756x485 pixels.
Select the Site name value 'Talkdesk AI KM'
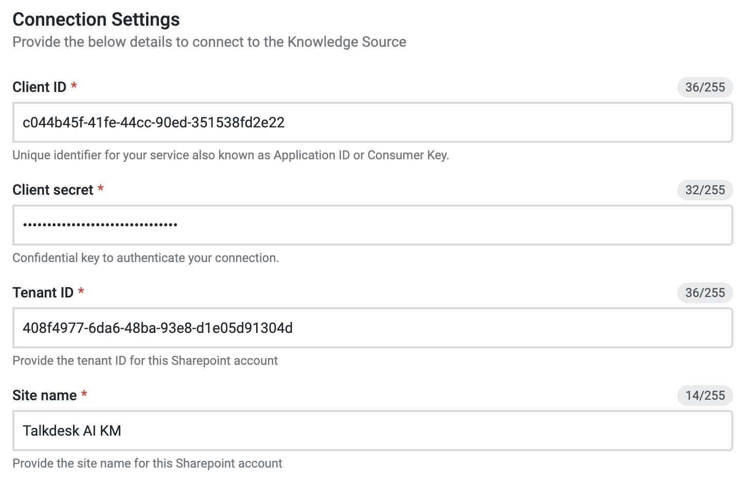72,431
